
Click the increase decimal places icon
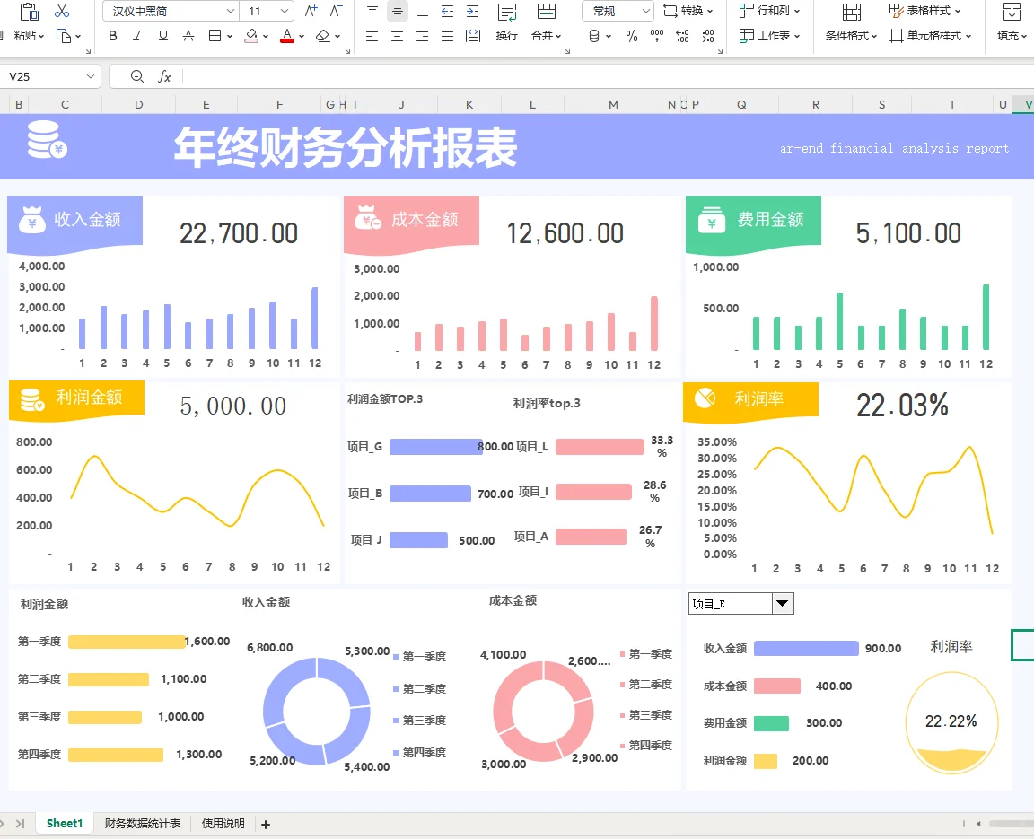pyautogui.click(x=682, y=36)
